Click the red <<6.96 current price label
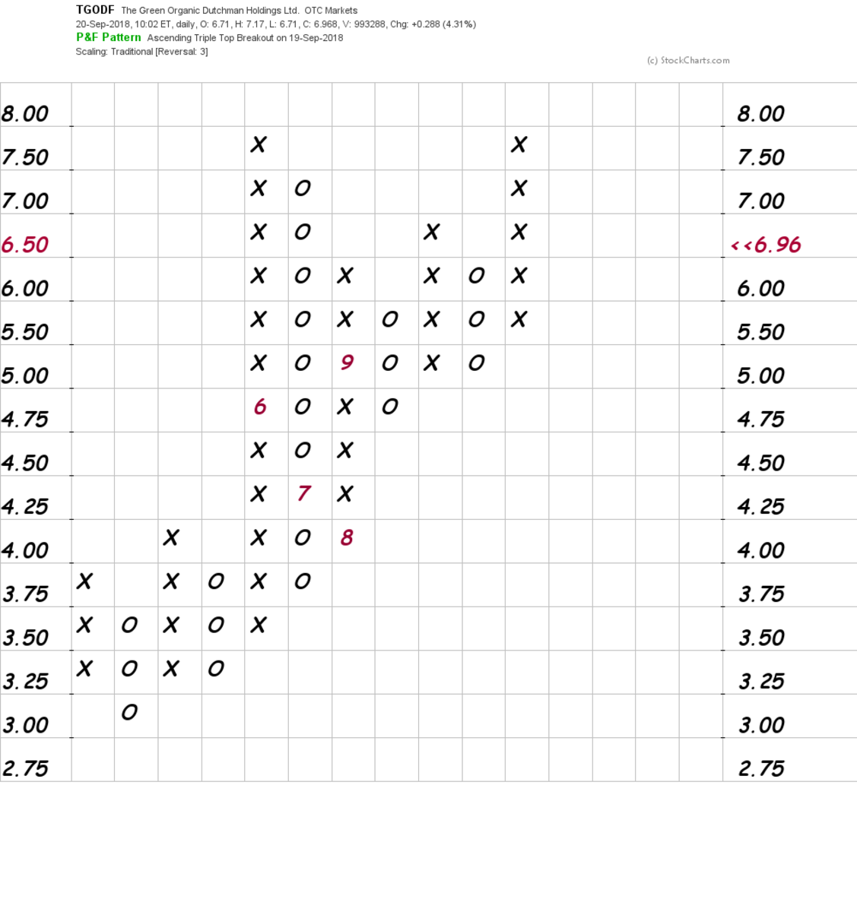The width and height of the screenshot is (857, 912). tap(765, 245)
